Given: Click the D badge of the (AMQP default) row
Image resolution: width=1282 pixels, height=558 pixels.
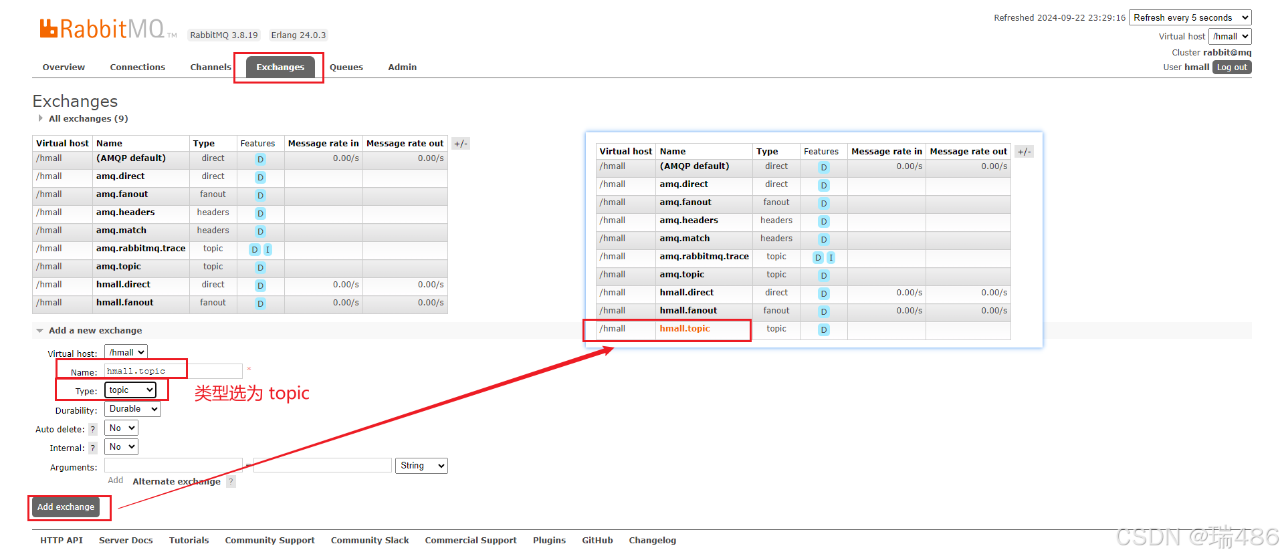Looking at the screenshot, I should click(x=260, y=160).
